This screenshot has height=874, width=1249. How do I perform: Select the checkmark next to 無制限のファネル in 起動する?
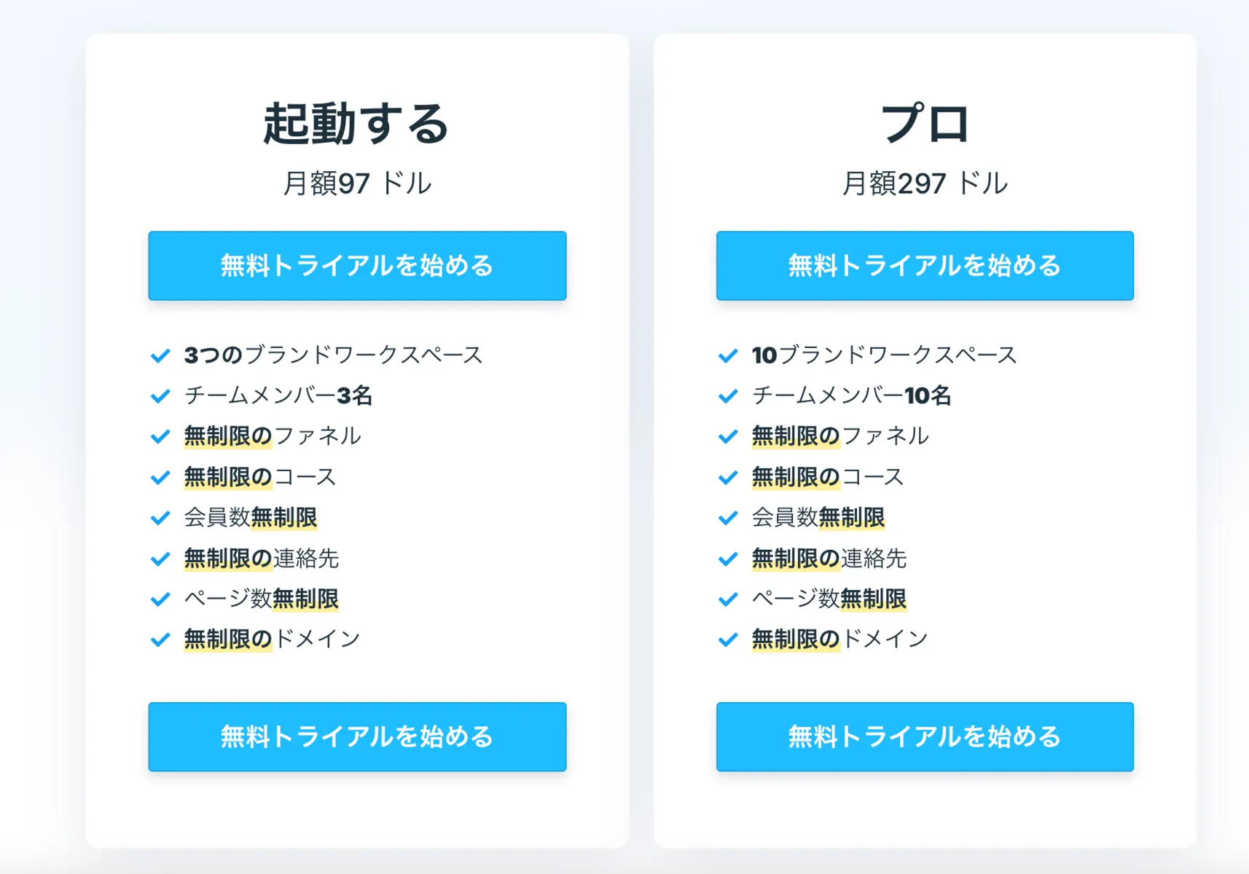pyautogui.click(x=160, y=436)
